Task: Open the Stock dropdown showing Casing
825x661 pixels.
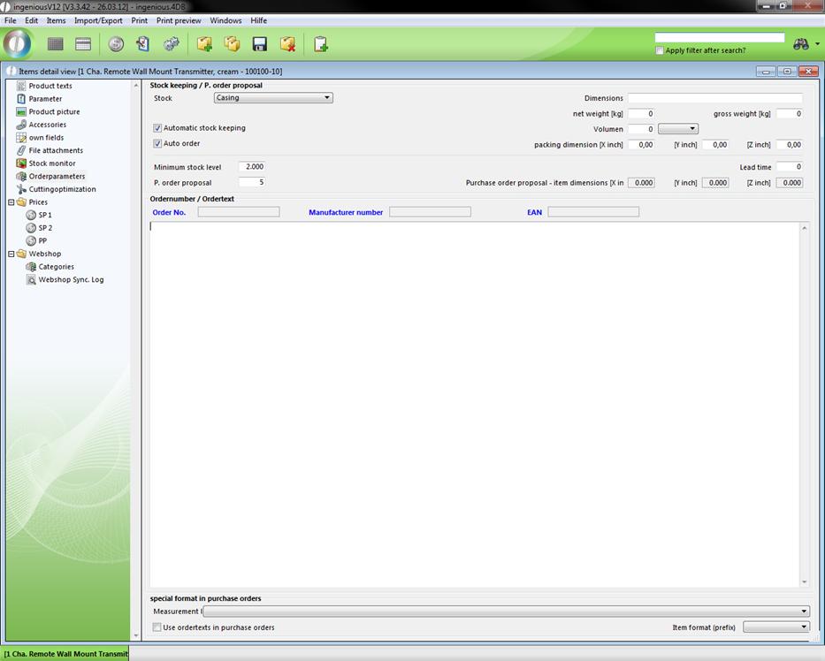Action: pyautogui.click(x=273, y=98)
